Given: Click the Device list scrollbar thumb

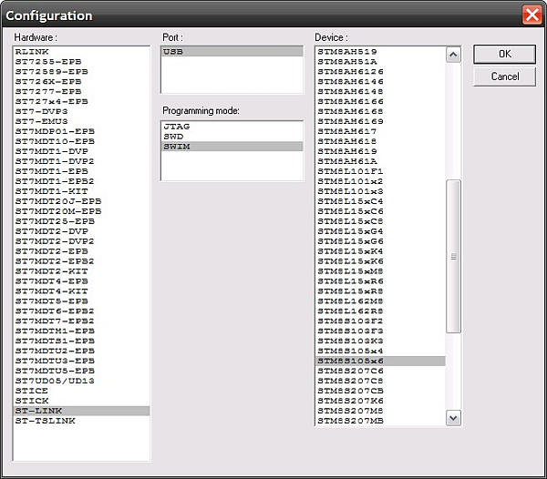Looking at the screenshot, I should click(x=453, y=257).
